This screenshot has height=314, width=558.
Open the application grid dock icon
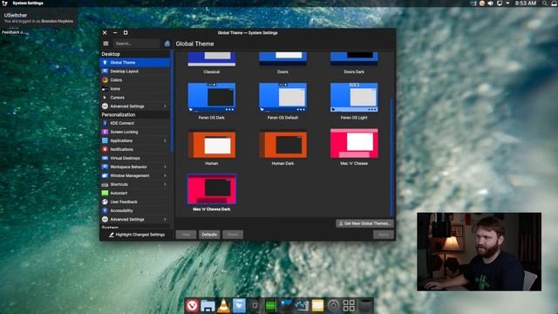[x=349, y=305]
